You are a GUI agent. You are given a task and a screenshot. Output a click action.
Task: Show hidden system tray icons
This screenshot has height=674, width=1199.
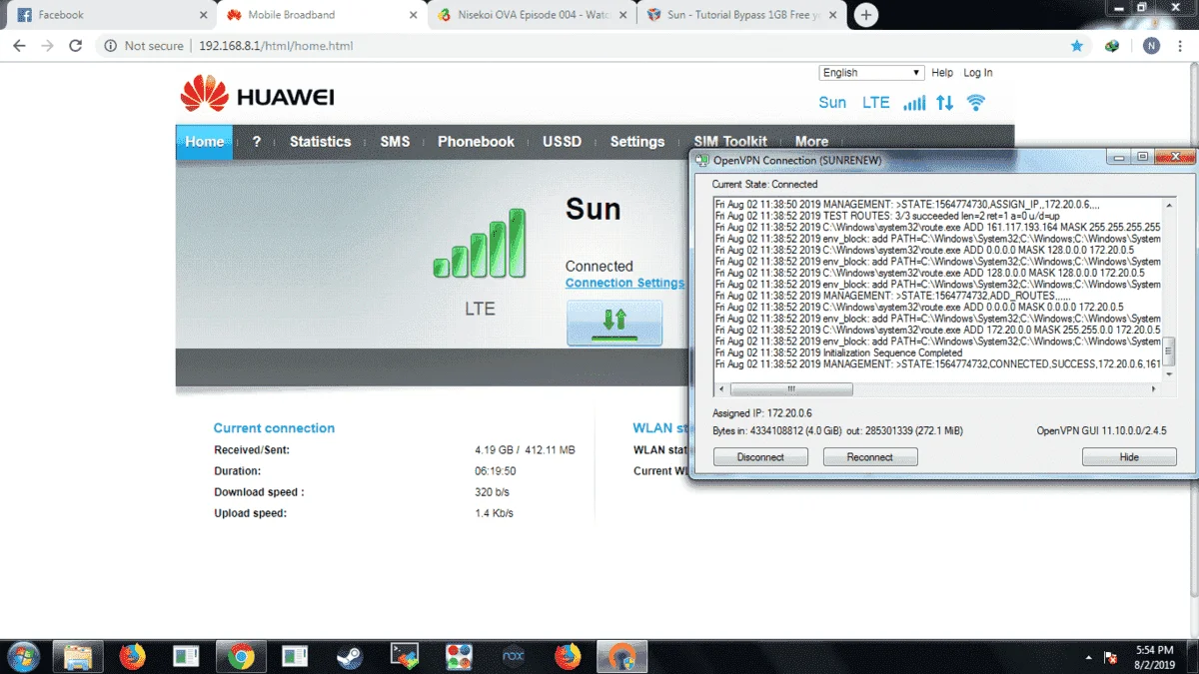coord(1088,657)
